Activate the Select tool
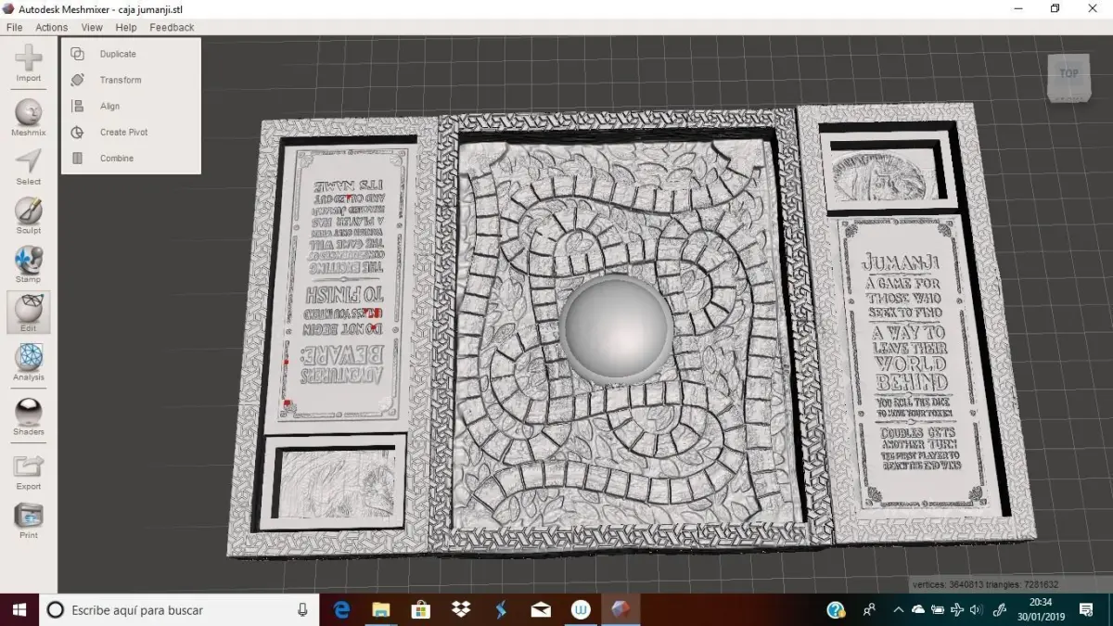1113x626 pixels. (28, 166)
